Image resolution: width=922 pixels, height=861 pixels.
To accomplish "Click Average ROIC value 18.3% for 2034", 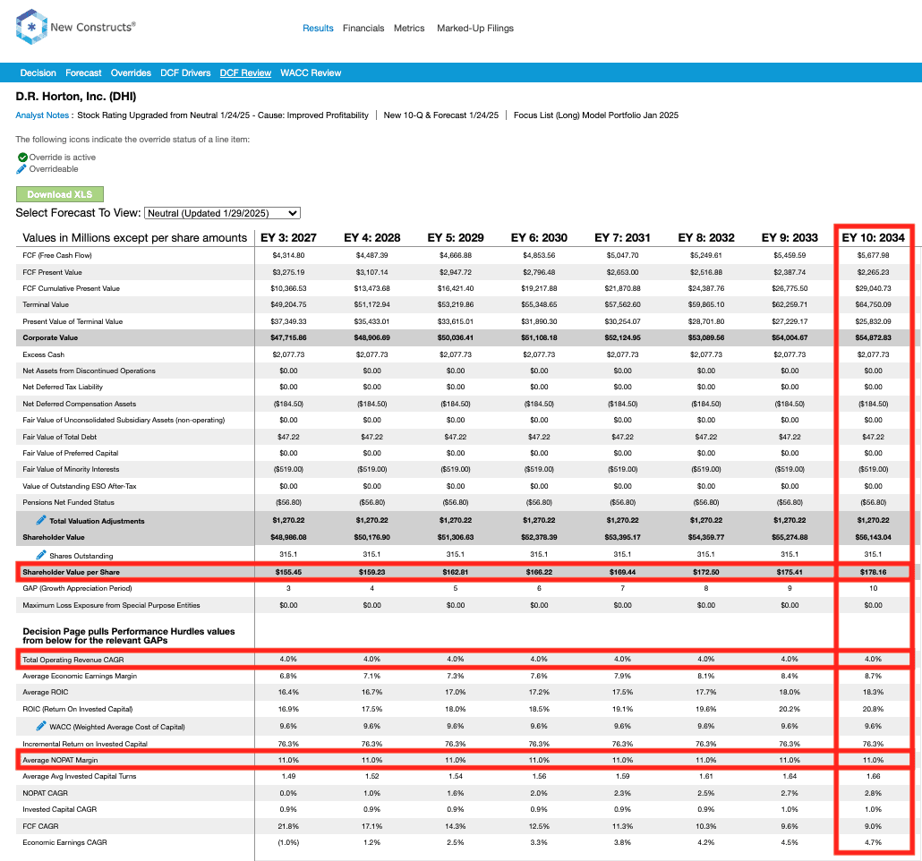I will point(873,692).
